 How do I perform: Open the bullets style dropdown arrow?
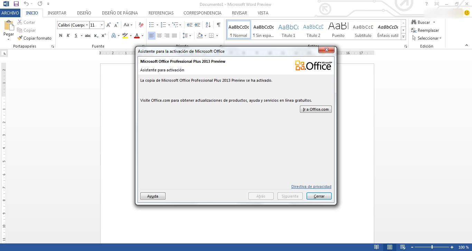(157, 25)
